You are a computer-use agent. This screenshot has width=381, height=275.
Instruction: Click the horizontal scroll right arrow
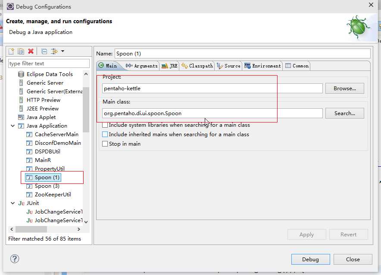tap(78, 229)
